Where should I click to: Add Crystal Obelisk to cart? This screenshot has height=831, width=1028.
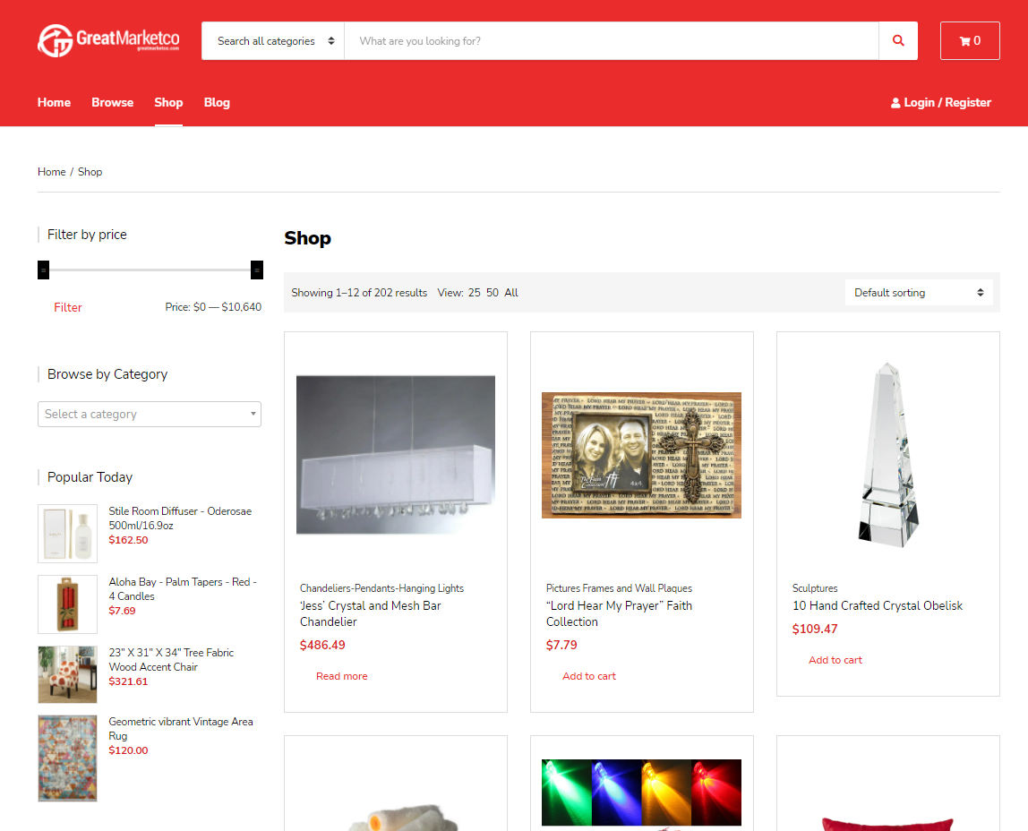[835, 660]
